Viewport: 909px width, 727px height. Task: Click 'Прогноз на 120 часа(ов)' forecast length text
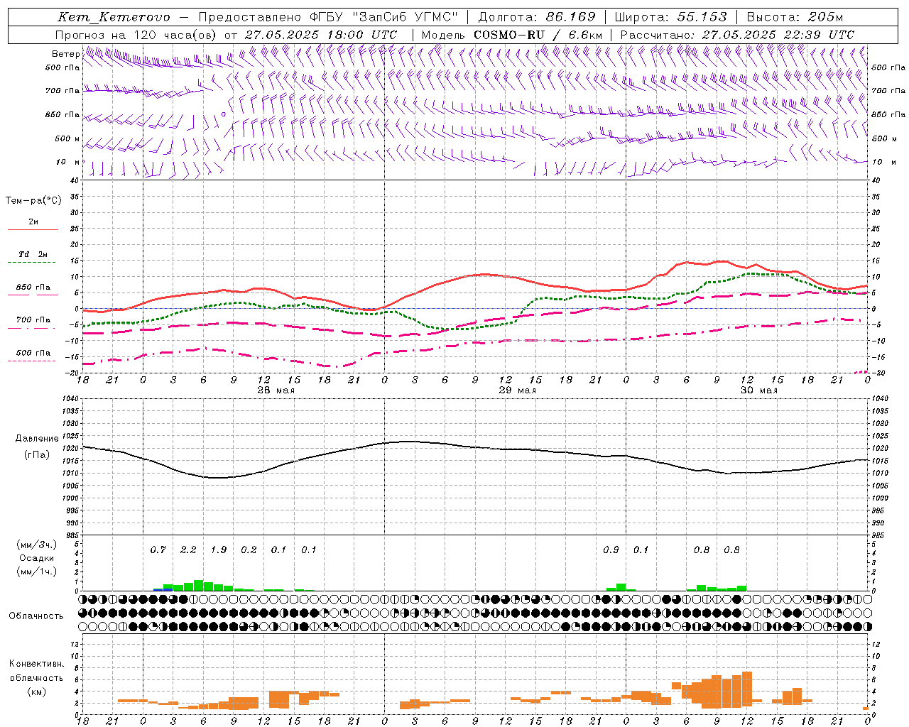click(136, 35)
